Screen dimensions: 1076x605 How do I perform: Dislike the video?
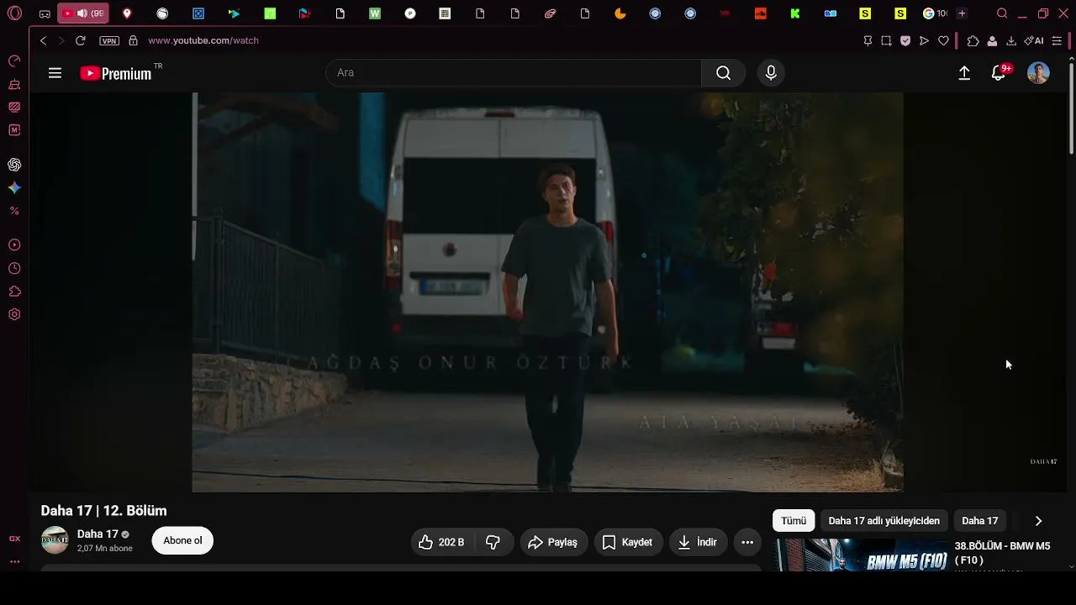point(493,542)
